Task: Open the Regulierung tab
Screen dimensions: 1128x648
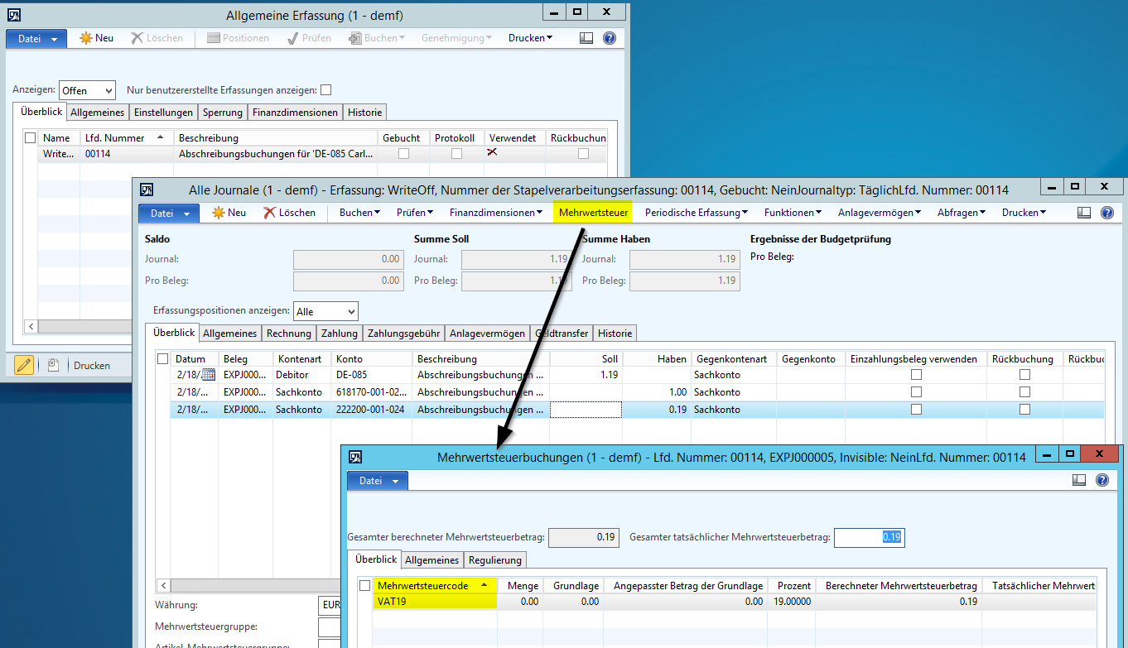Action: tap(495, 560)
